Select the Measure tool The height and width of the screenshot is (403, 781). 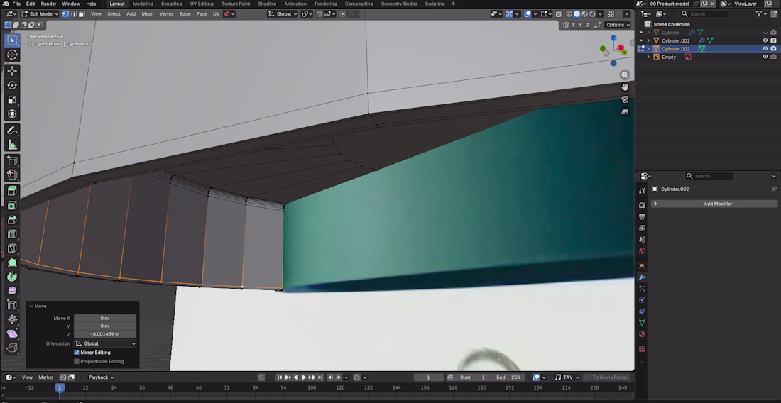12,145
